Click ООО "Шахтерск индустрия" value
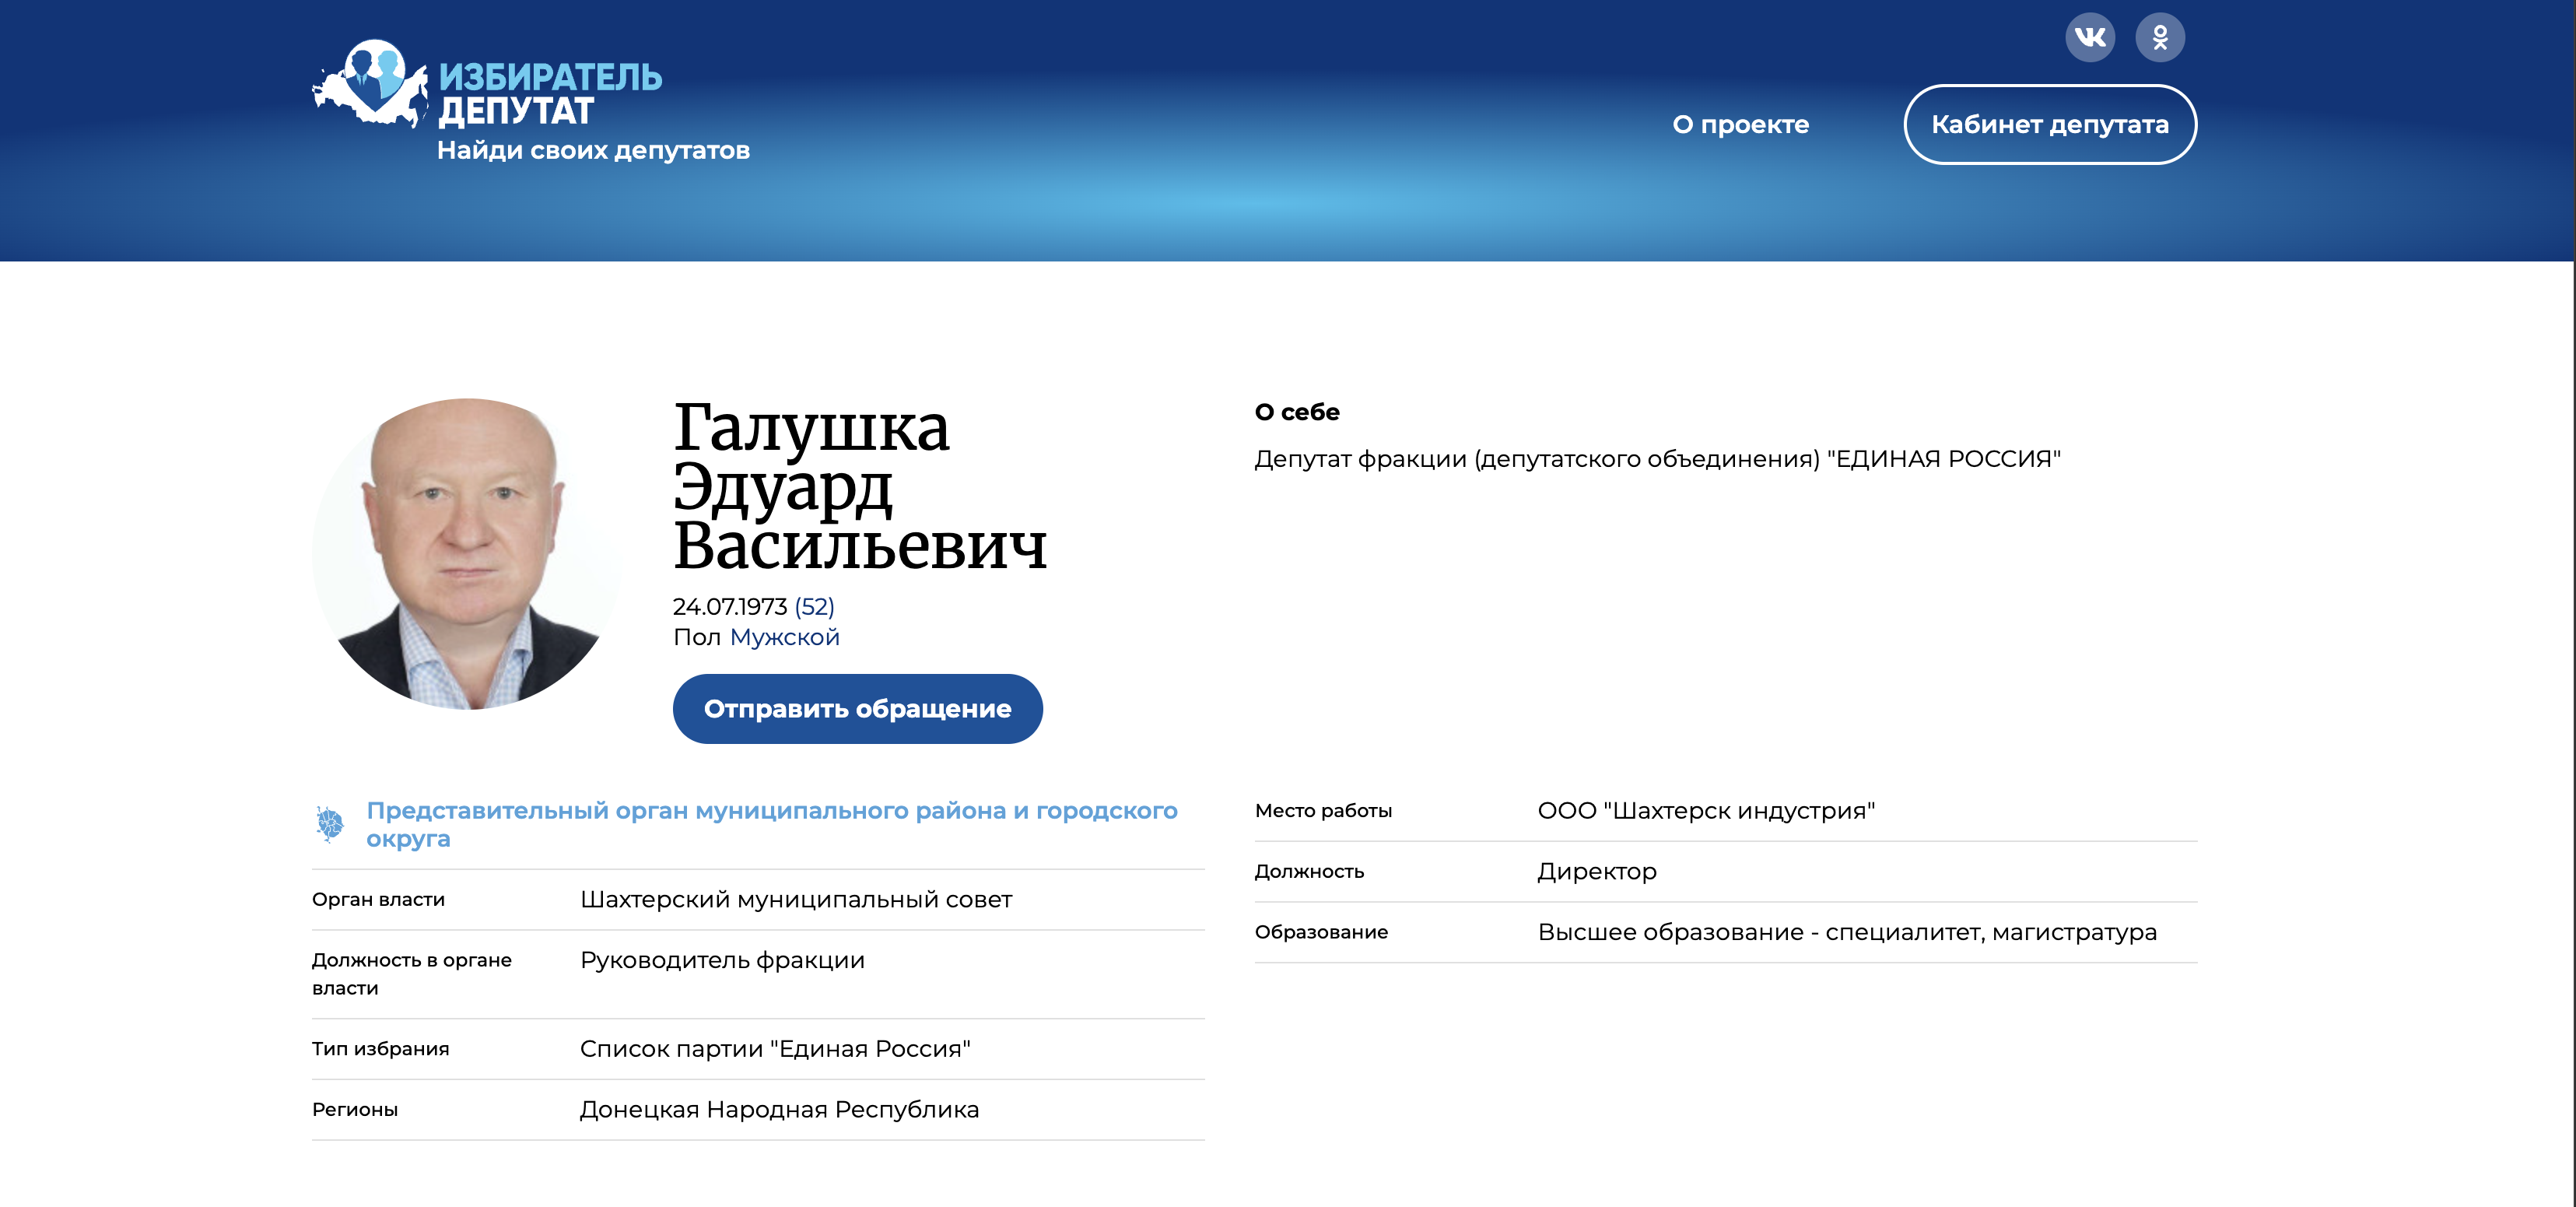2576x1207 pixels. pyautogui.click(x=1706, y=811)
